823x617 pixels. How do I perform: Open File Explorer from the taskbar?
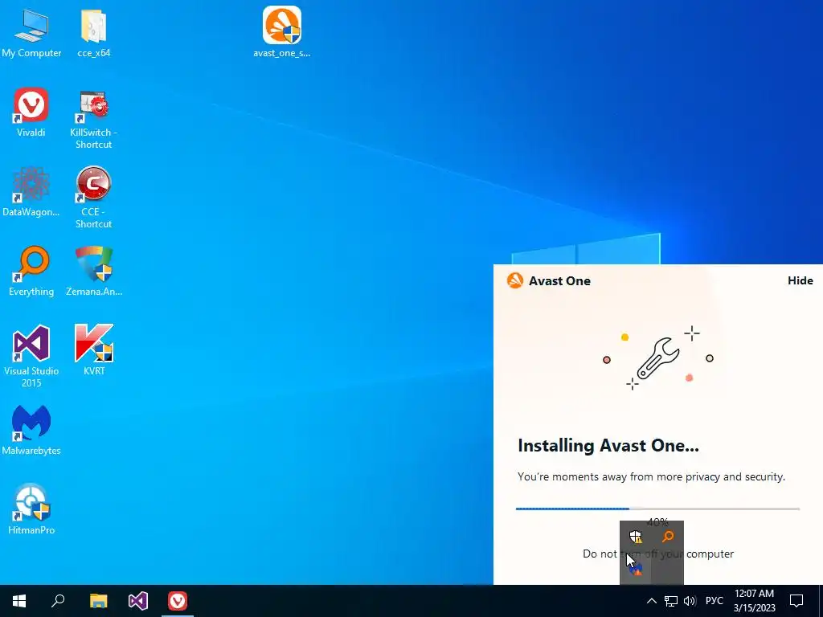coord(98,601)
